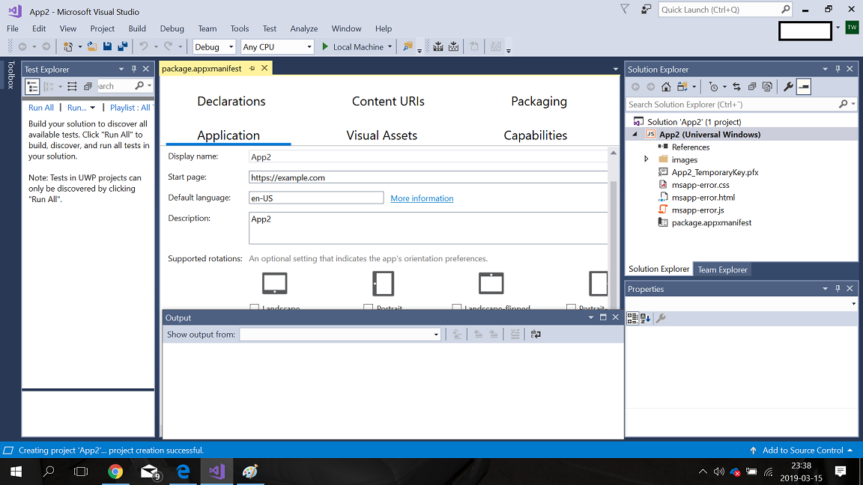Click the New Project toolbar icon
863x485 pixels.
67,46
